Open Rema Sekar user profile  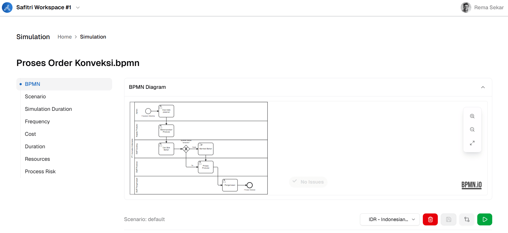482,8
